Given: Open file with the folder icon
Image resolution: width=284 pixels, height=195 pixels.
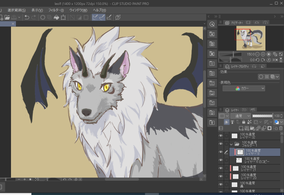Looking at the screenshot, I should coord(7,17).
